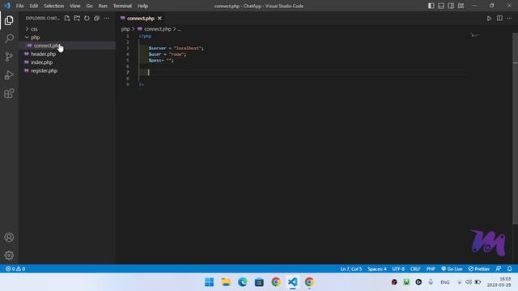The height and width of the screenshot is (291, 518).
Task: Change encoding via UTF-8 status item
Action: click(398, 269)
